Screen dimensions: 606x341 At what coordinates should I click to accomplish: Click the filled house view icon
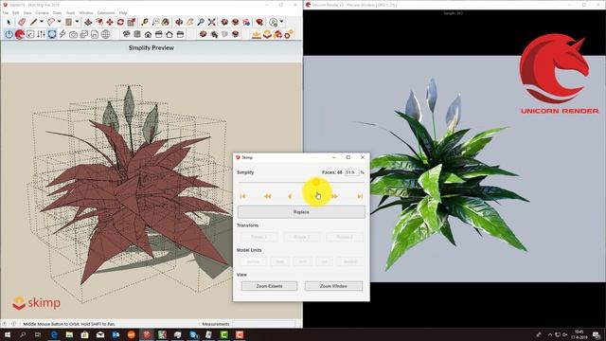tap(148, 34)
